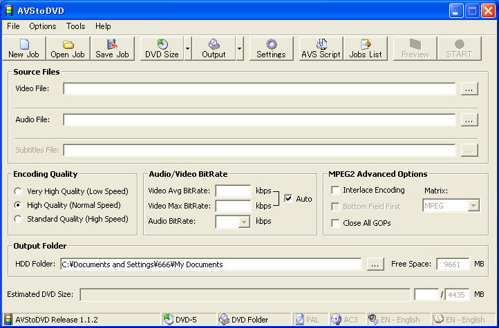
Task: Minimize the AVStoDVD window
Action: tap(456, 11)
